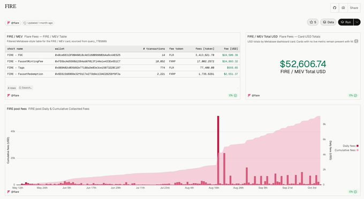Screen dimensions: 364x199
Task: Click the $24,506.39 fee value
Action: click(230, 55)
